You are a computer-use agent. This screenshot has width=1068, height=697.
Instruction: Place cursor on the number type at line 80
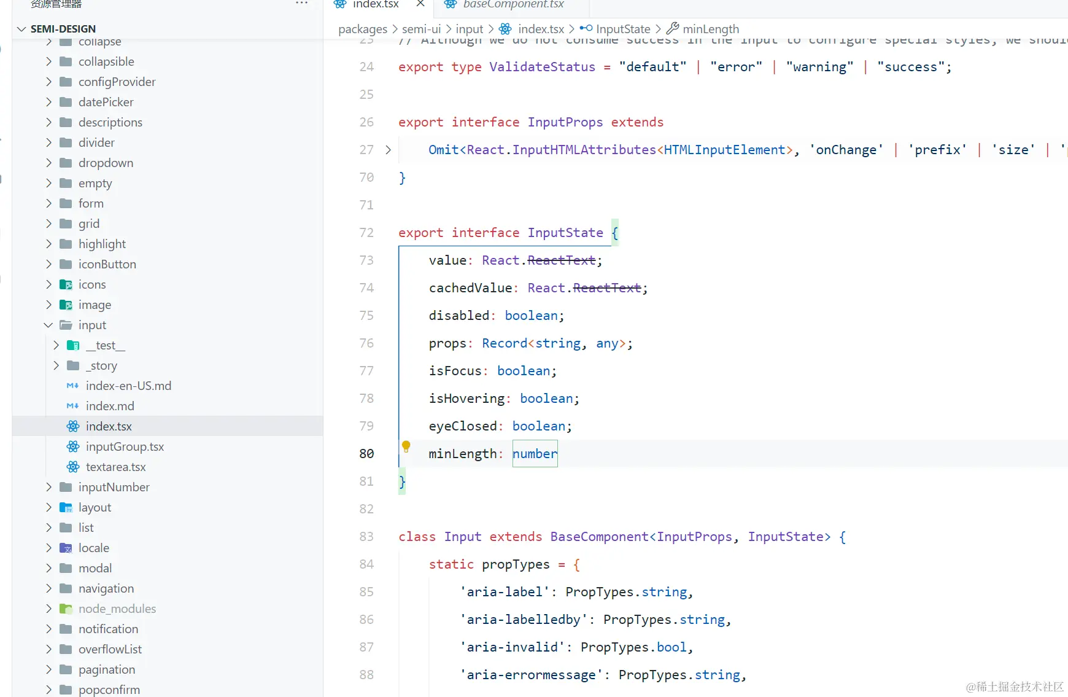tap(535, 454)
